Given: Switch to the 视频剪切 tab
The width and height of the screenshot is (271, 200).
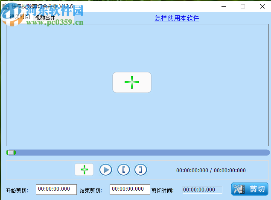Looking at the screenshot, I should tap(20, 17).
